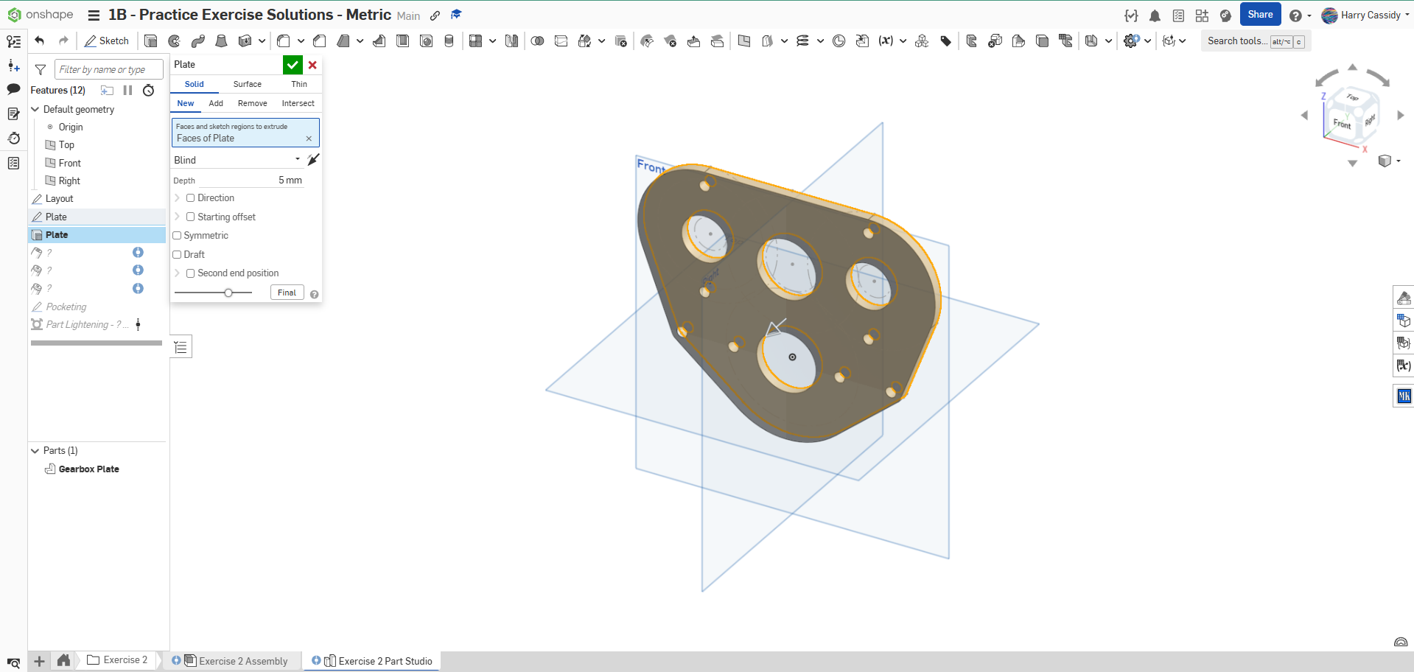Select the Revolve tool icon
Viewport: 1414px width, 672px height.
pos(175,41)
